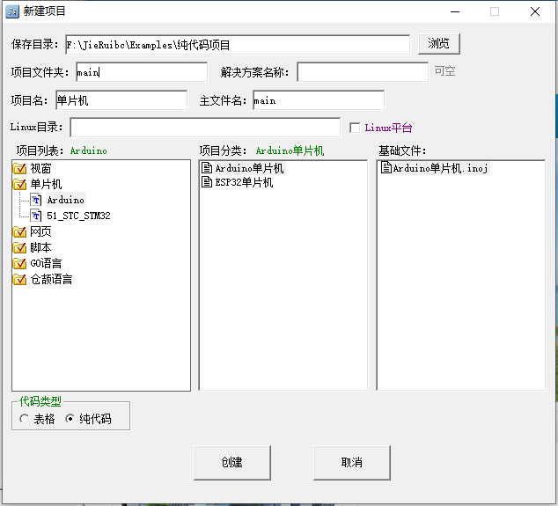Click the 取消 button
Image resolution: width=558 pixels, height=506 pixels.
351,462
